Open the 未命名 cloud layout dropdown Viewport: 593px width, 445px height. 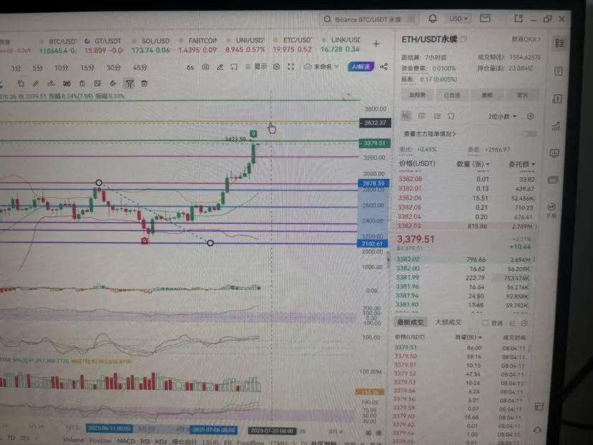322,67
